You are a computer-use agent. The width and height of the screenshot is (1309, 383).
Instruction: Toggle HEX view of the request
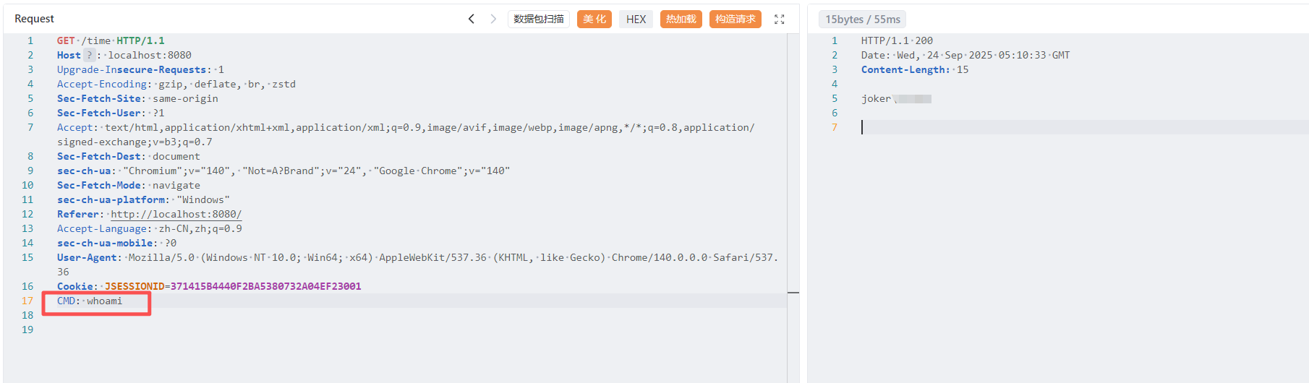(x=636, y=19)
